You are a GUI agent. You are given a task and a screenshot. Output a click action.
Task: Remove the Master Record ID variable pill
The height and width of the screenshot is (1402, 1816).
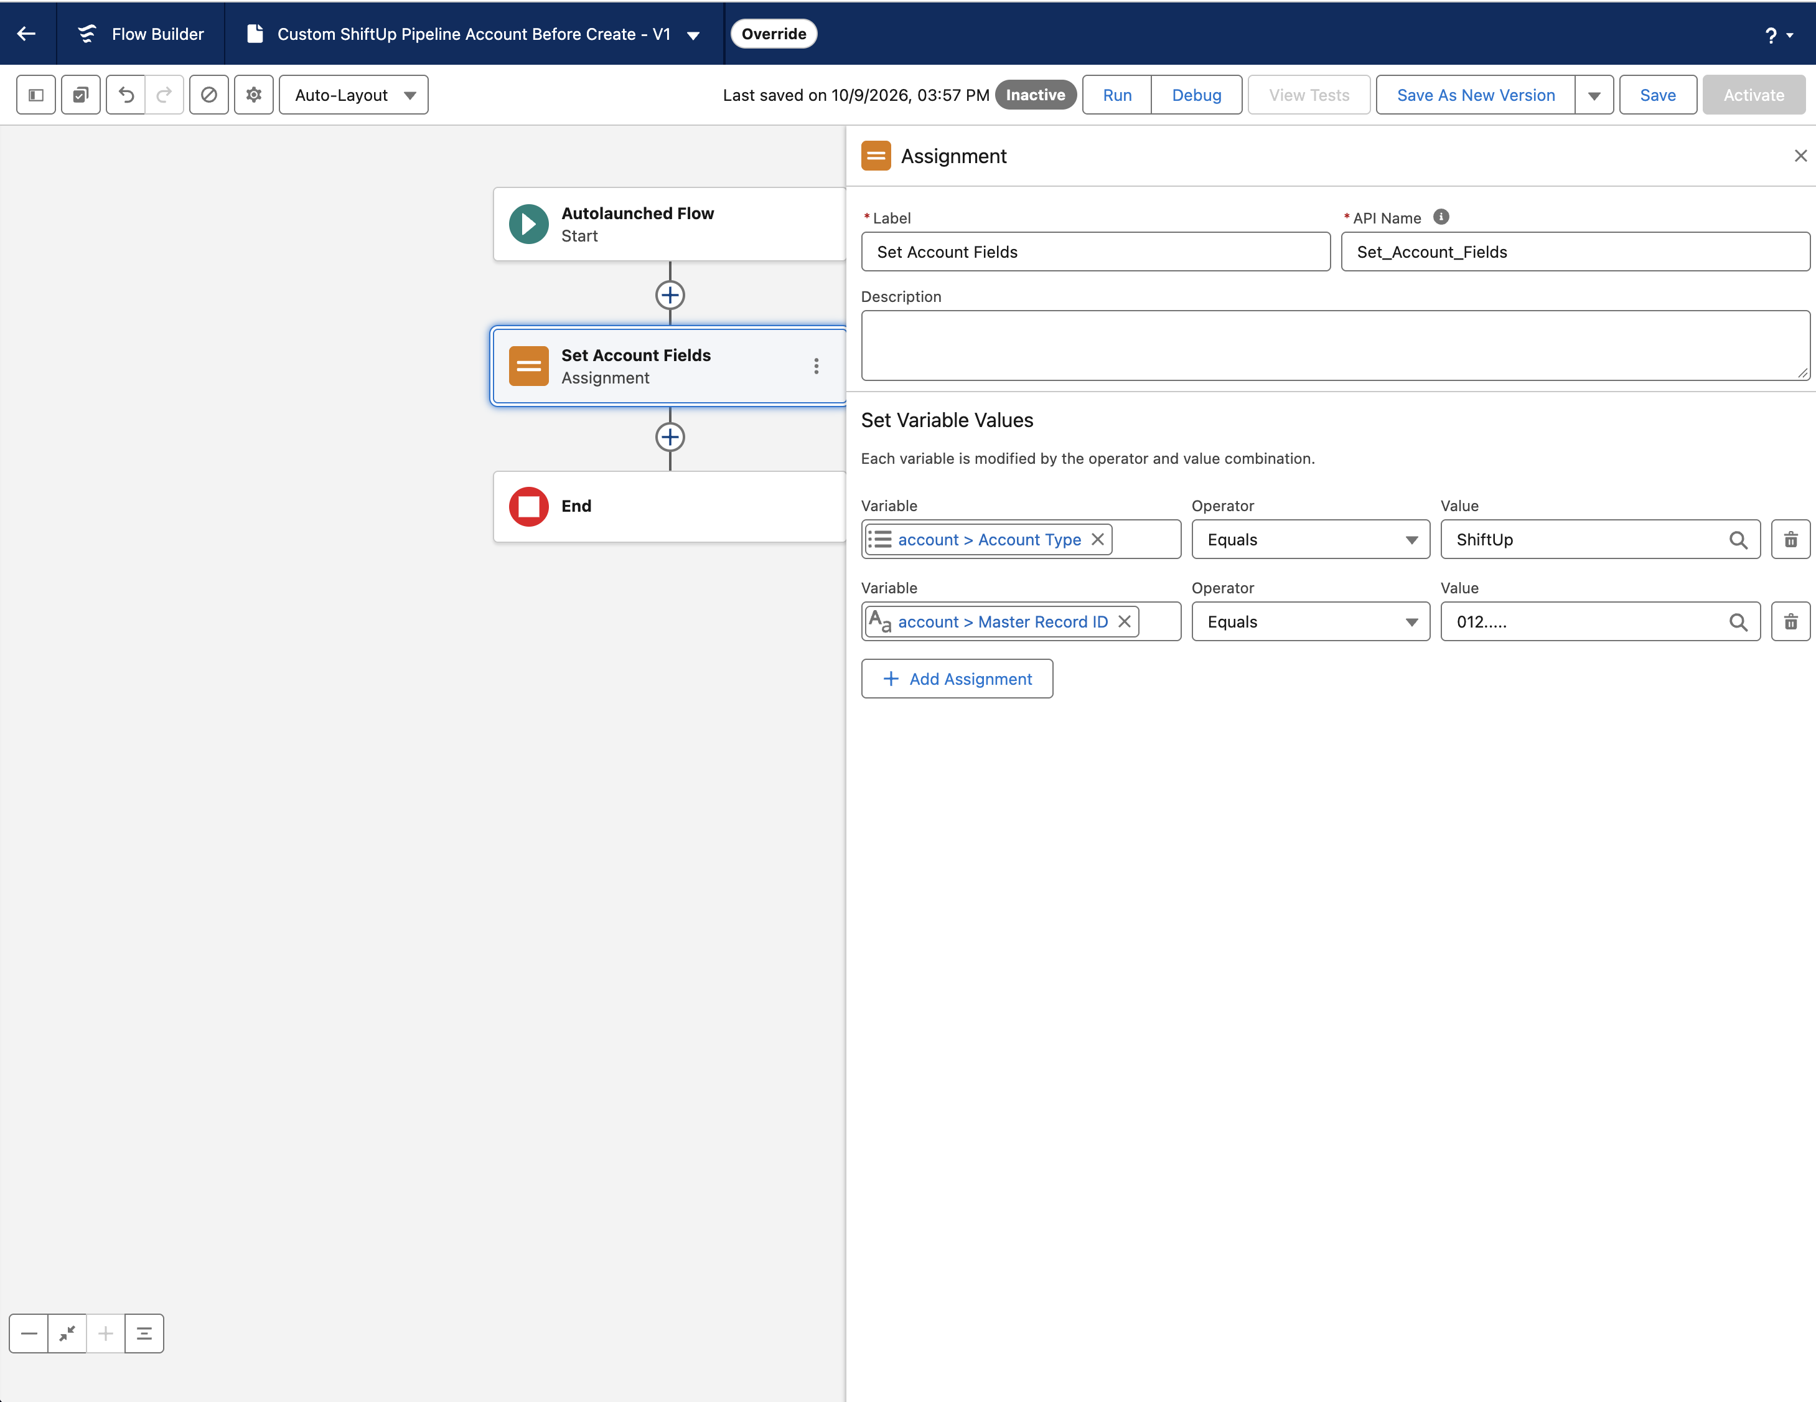(x=1124, y=622)
